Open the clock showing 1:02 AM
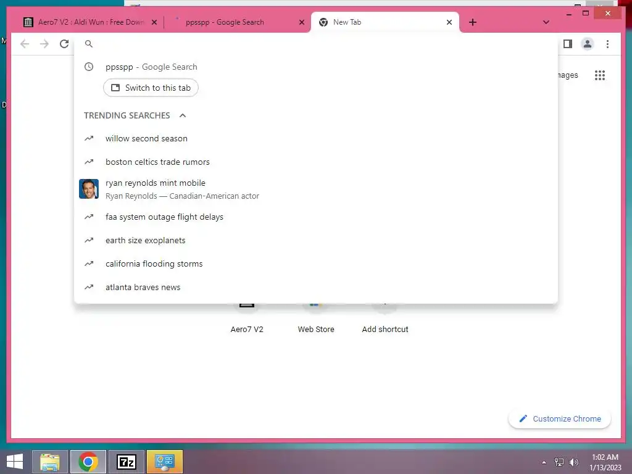 pyautogui.click(x=605, y=462)
